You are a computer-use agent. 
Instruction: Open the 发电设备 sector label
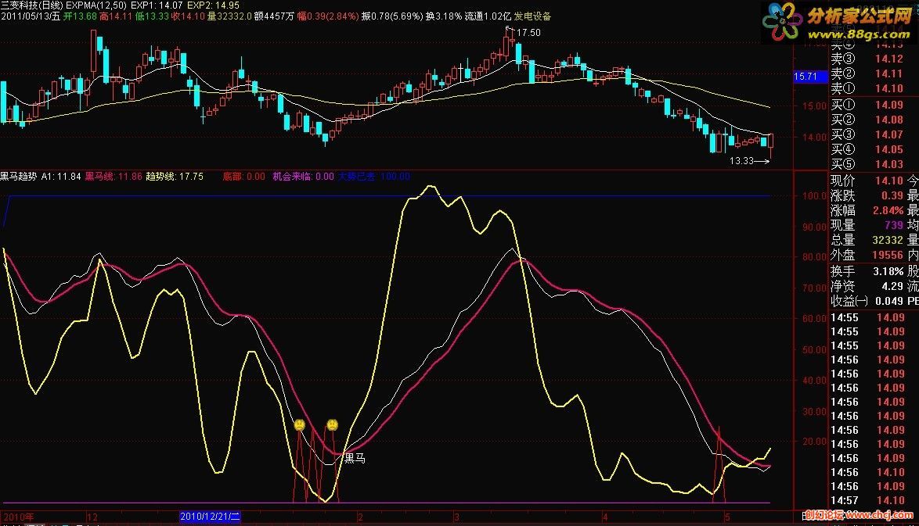pyautogui.click(x=533, y=16)
